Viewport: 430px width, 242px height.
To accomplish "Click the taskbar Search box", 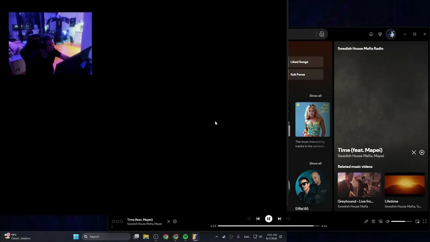I will point(106,237).
